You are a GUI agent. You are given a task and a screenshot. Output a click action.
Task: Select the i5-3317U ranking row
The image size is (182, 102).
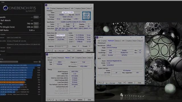(20, 94)
